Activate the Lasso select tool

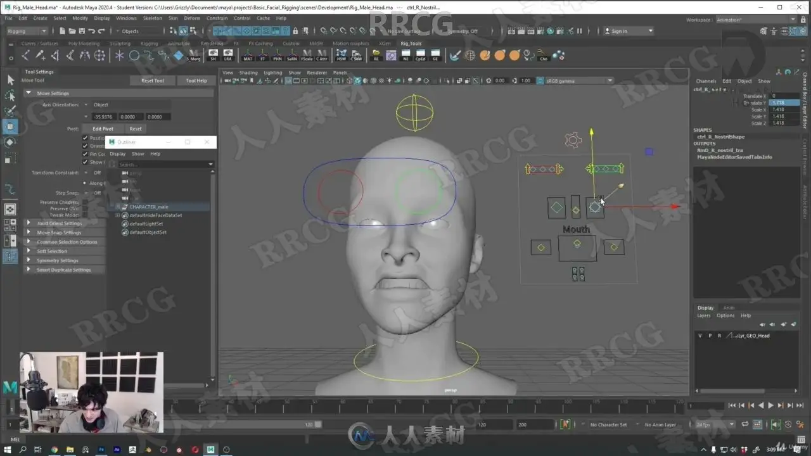tap(10, 96)
